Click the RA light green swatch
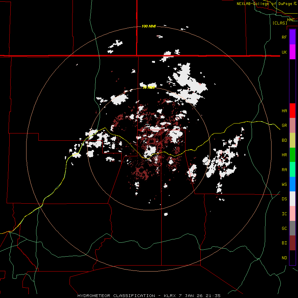 pyautogui.click(x=292, y=170)
